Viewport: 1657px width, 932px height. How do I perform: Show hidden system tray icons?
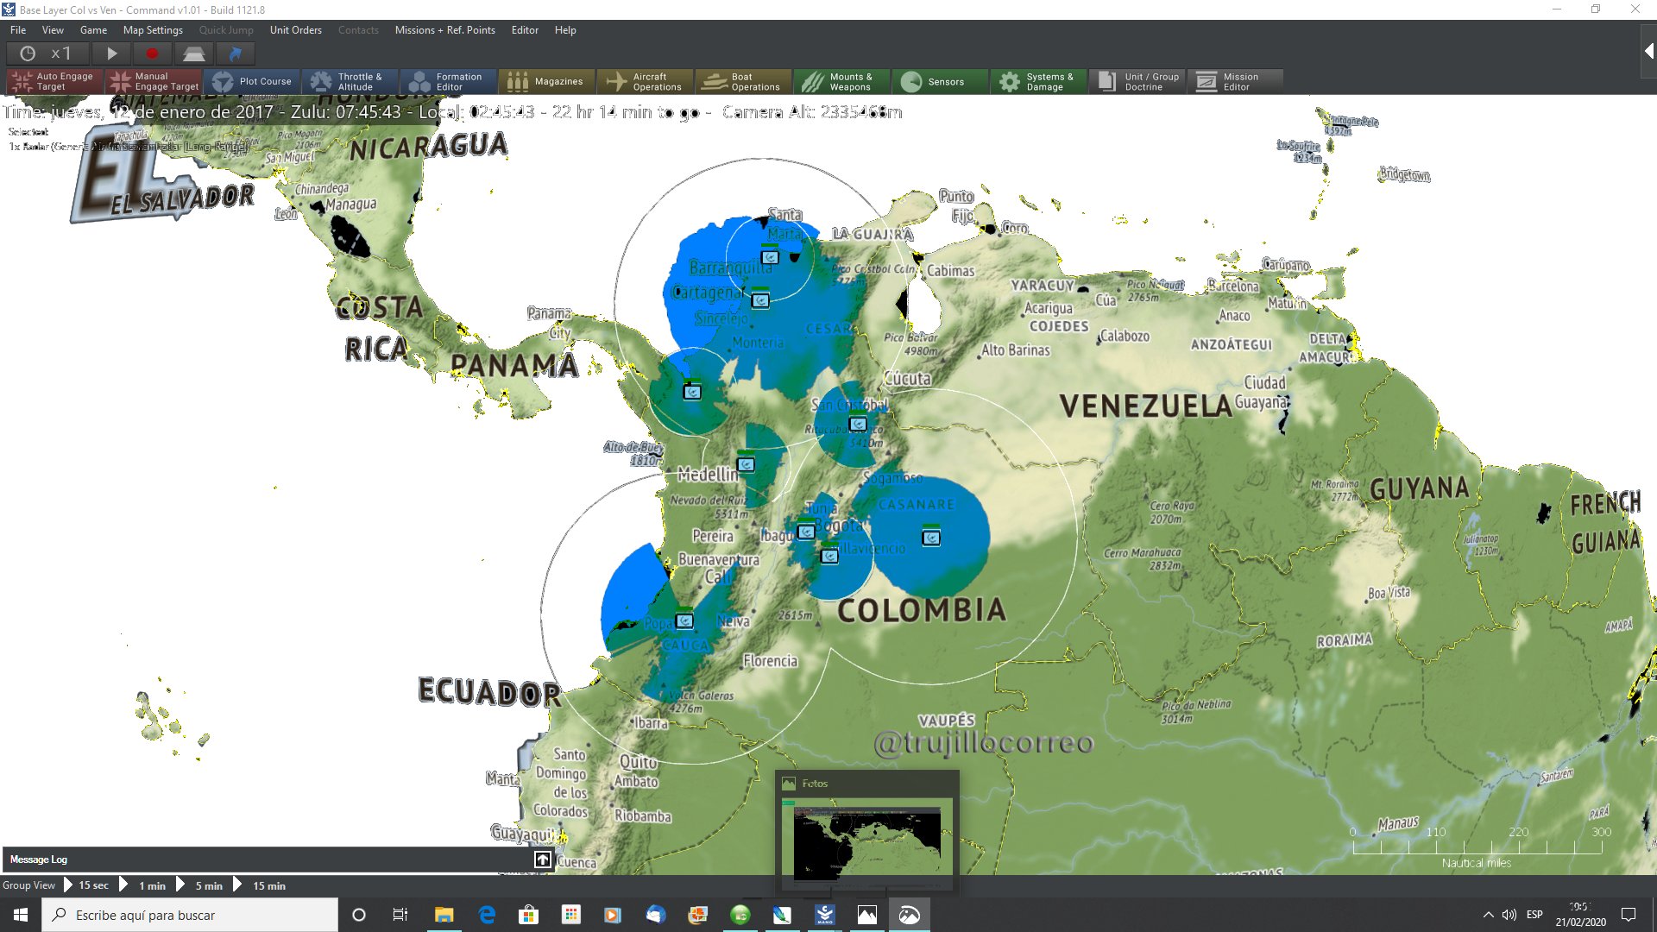click(x=1488, y=915)
